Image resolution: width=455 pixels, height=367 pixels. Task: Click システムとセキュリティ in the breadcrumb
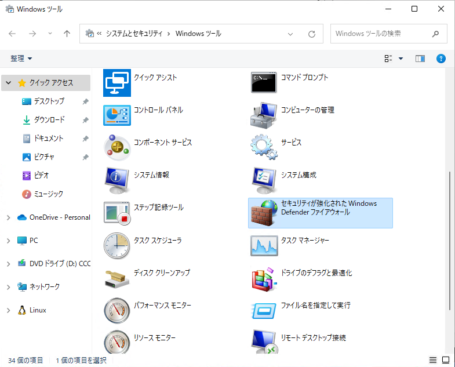pyautogui.click(x=134, y=34)
